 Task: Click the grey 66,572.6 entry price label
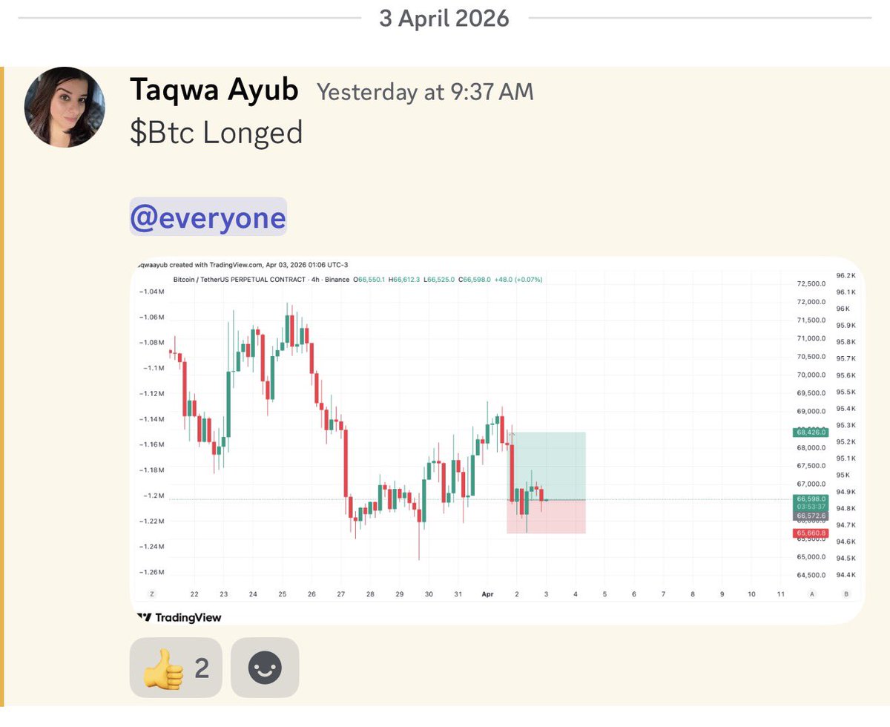tap(810, 516)
